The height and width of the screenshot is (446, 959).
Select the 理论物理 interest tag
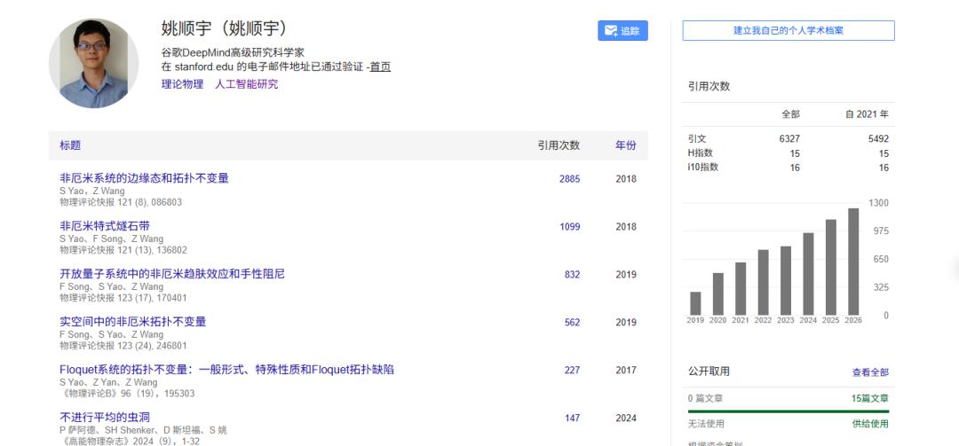coord(182,84)
